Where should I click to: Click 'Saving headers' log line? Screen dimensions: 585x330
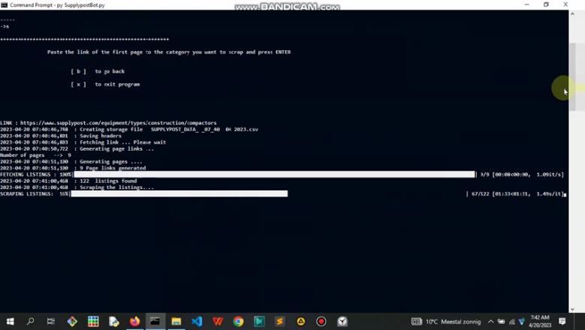pyautogui.click(x=61, y=136)
